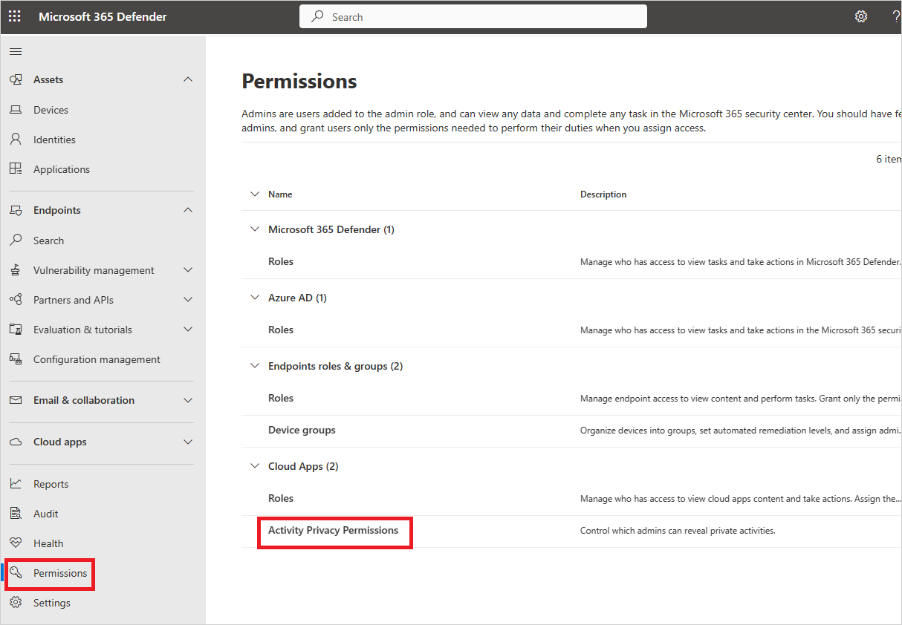The width and height of the screenshot is (902, 625).
Task: Collapse the Endpoints section chevron
Action: 188,210
